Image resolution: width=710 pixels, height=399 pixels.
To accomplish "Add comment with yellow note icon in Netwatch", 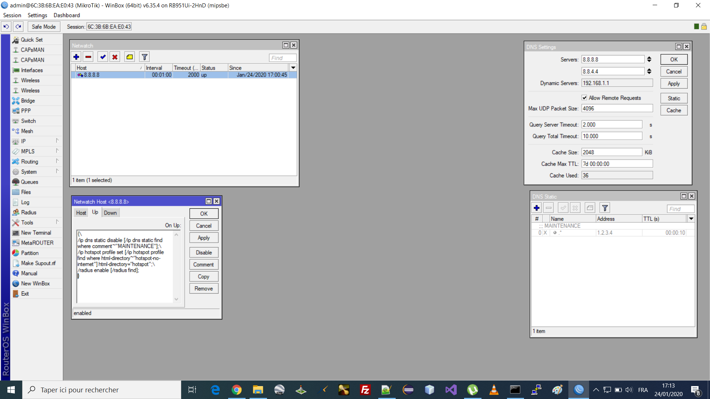I will (x=129, y=57).
